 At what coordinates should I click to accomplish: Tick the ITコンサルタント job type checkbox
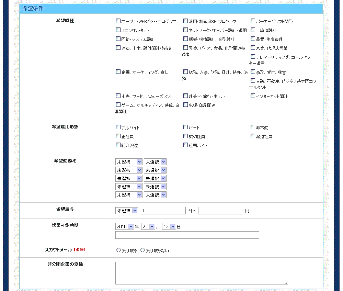pos(118,30)
